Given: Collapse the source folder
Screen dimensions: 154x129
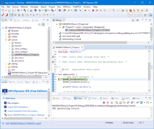Looking at the screenshot, I should click(x=6, y=40).
